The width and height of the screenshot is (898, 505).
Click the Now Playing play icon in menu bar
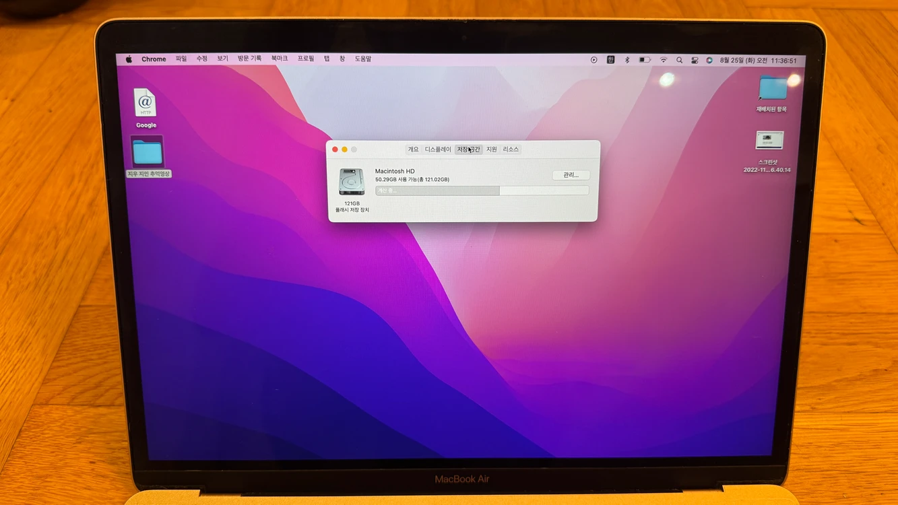[x=594, y=60]
